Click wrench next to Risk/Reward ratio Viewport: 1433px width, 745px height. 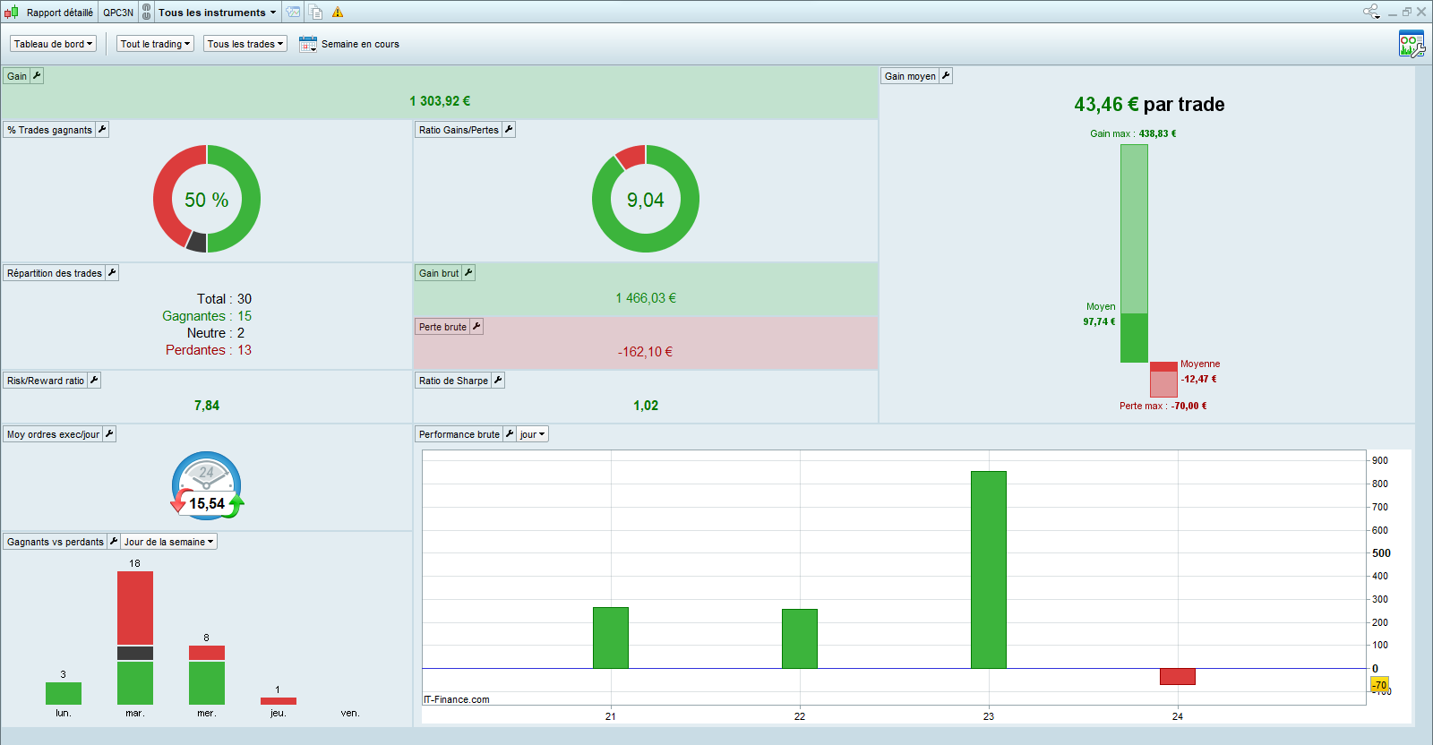(94, 381)
